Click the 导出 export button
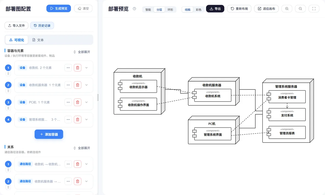 215,9
